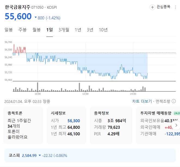This screenshot has width=180, height=167.
Task: Click the current price 55,600
Action: click(x=18, y=16)
